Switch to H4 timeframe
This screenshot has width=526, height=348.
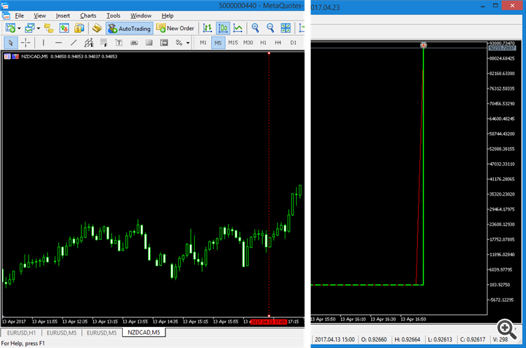coord(278,43)
